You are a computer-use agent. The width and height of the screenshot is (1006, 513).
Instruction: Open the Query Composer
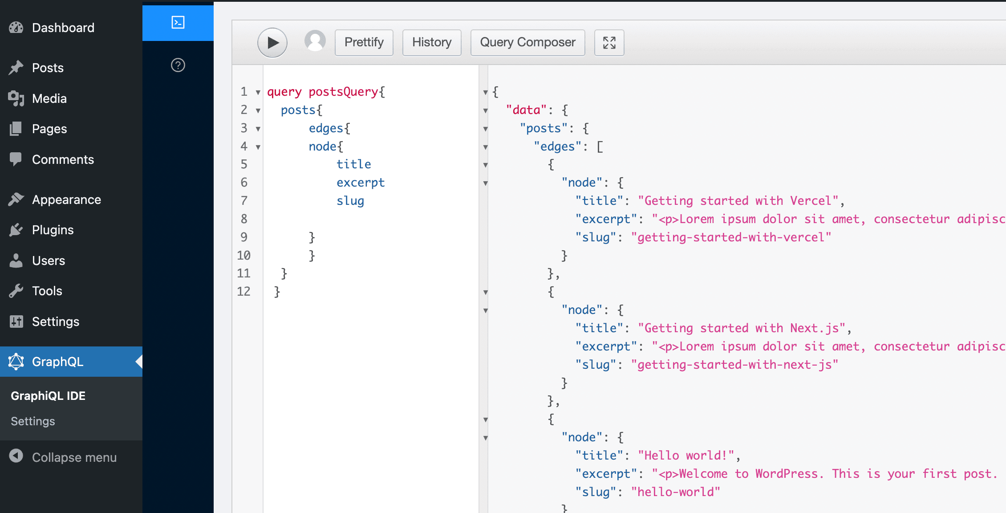(x=527, y=42)
